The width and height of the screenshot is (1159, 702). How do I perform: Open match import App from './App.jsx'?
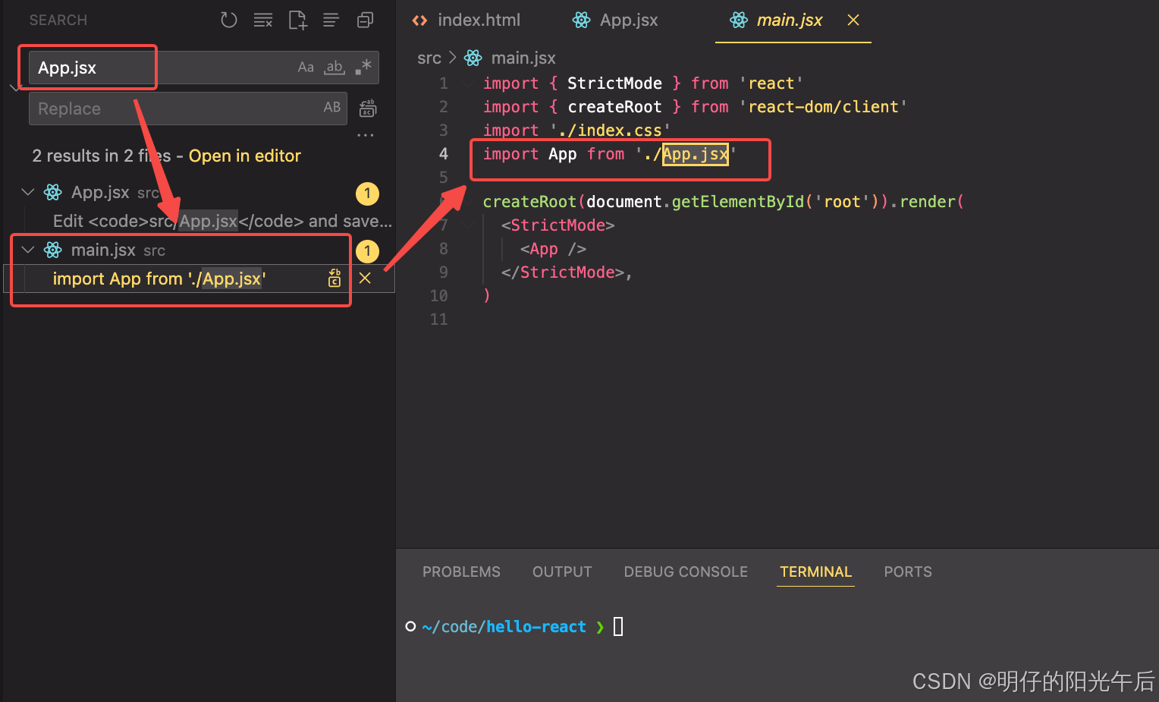coord(159,279)
